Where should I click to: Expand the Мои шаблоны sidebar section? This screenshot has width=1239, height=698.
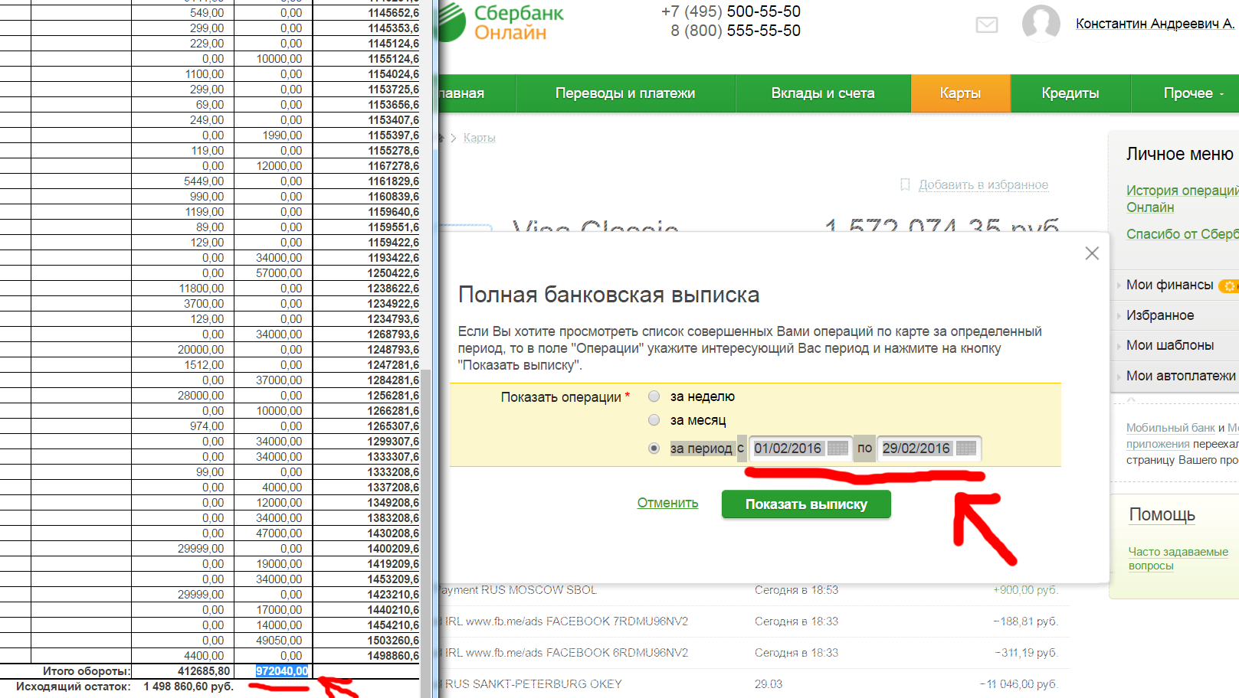[x=1169, y=345]
